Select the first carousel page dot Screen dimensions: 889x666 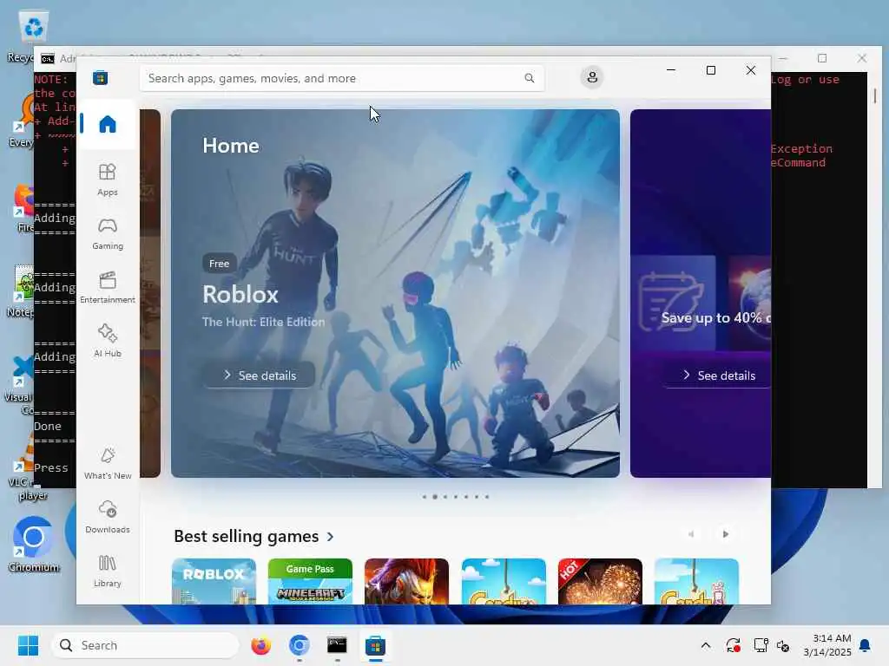(x=424, y=497)
